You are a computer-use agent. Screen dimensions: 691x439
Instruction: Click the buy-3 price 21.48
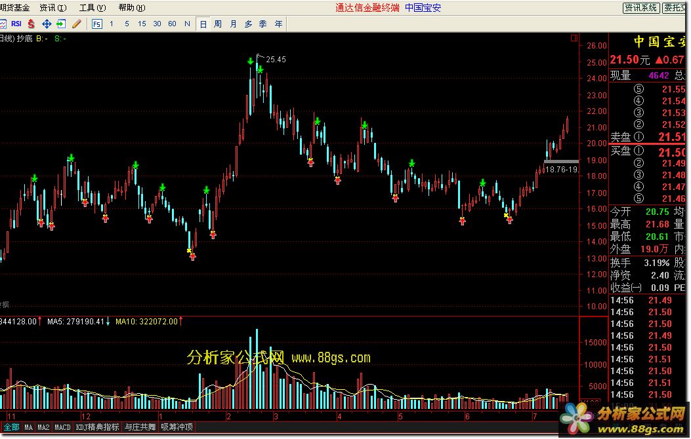[673, 175]
